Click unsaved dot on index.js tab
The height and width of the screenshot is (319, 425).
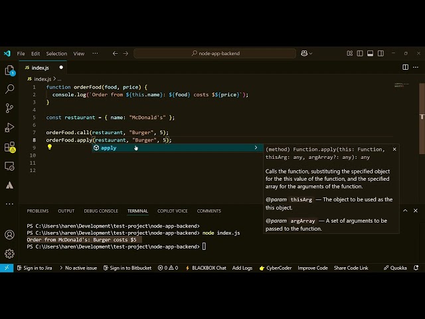coord(61,67)
